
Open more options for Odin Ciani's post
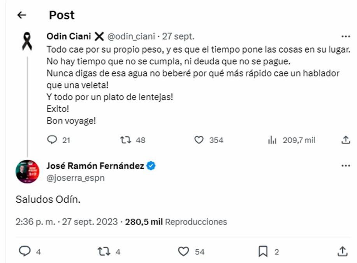pos(346,37)
